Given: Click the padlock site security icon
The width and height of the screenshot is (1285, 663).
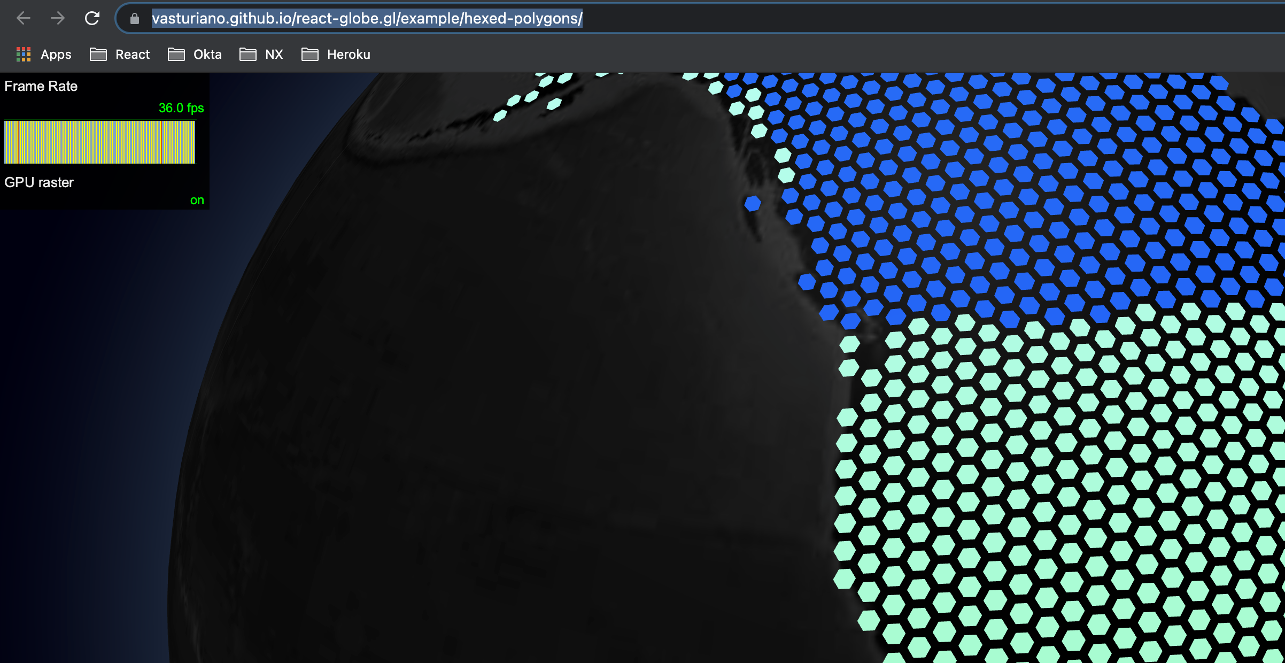Looking at the screenshot, I should (135, 18).
